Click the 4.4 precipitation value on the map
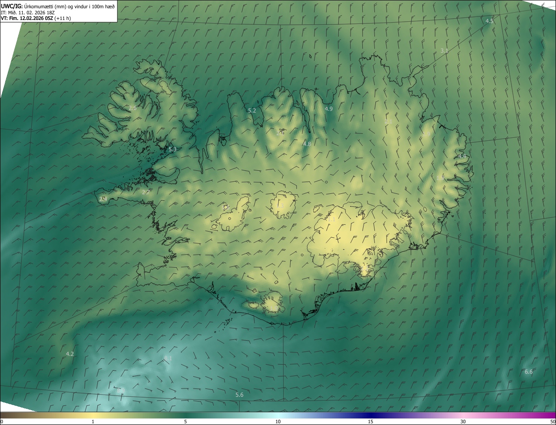This screenshot has height=425, width=556. (x=462, y=156)
